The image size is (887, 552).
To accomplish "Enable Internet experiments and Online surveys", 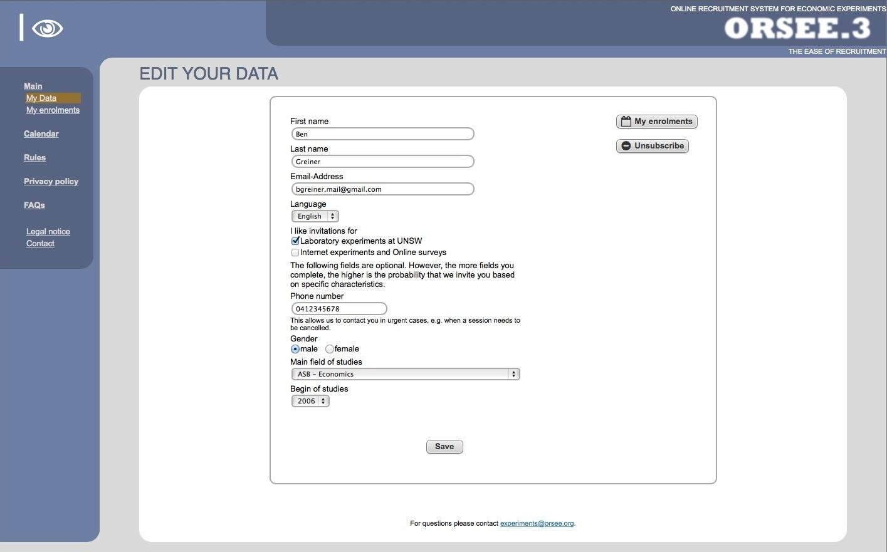I will click(x=295, y=252).
